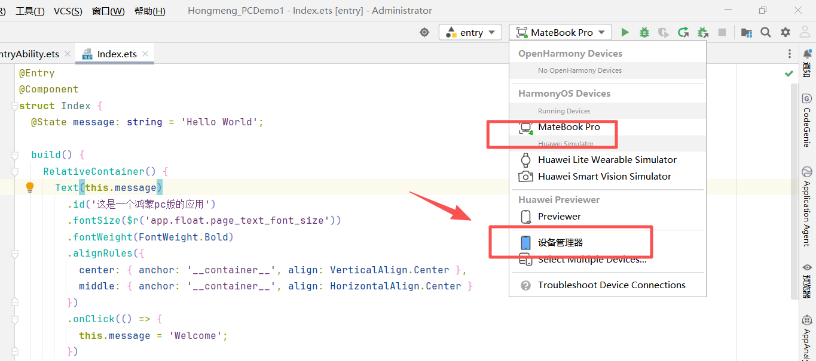Click the Troubleshoot Device Connections help icon
This screenshot has height=361, width=816.
[525, 285]
